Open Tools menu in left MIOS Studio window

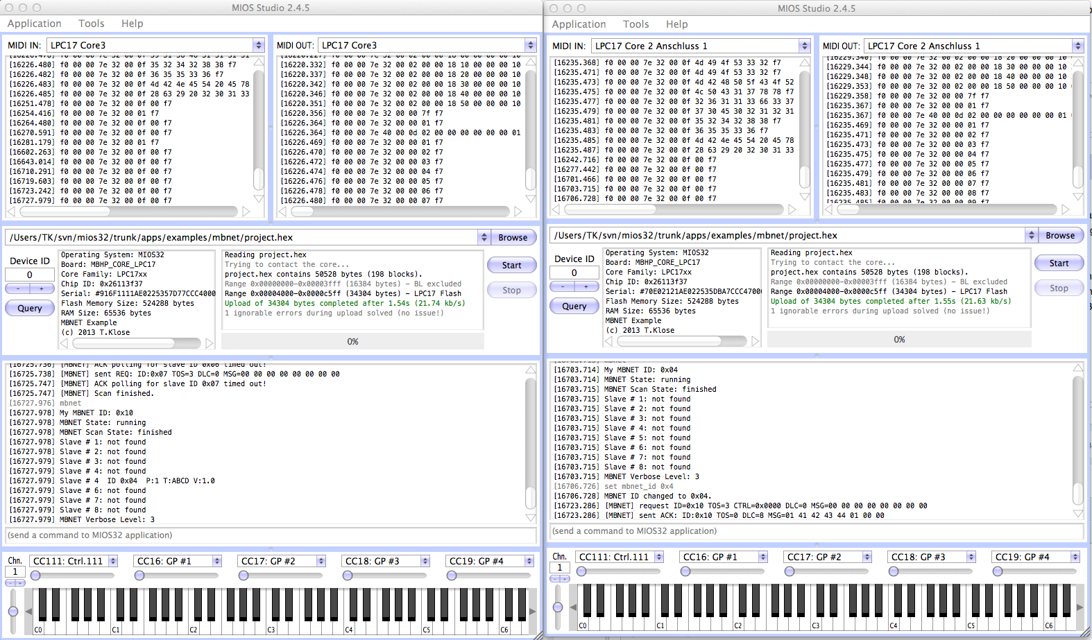(x=91, y=24)
